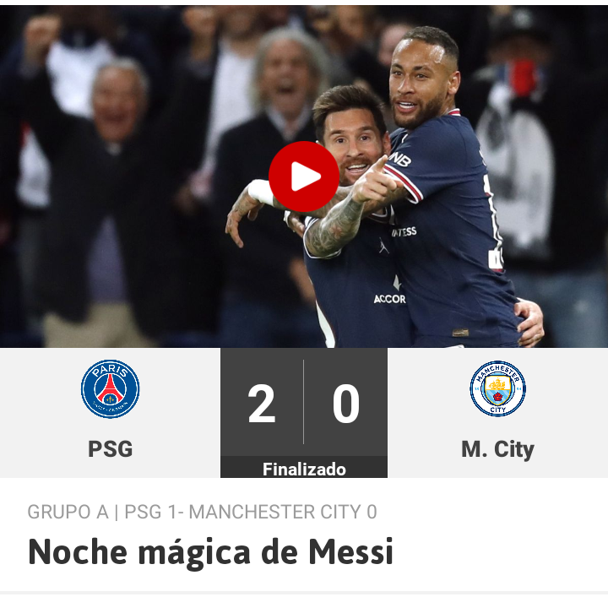Click the ACCOR sponsor logo on jersey
This screenshot has height=597, width=608.
coord(389,299)
